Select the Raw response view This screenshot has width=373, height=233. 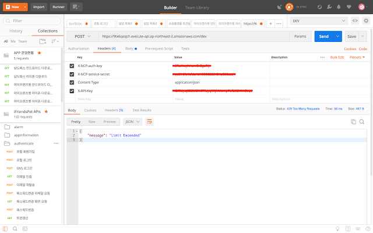point(92,122)
